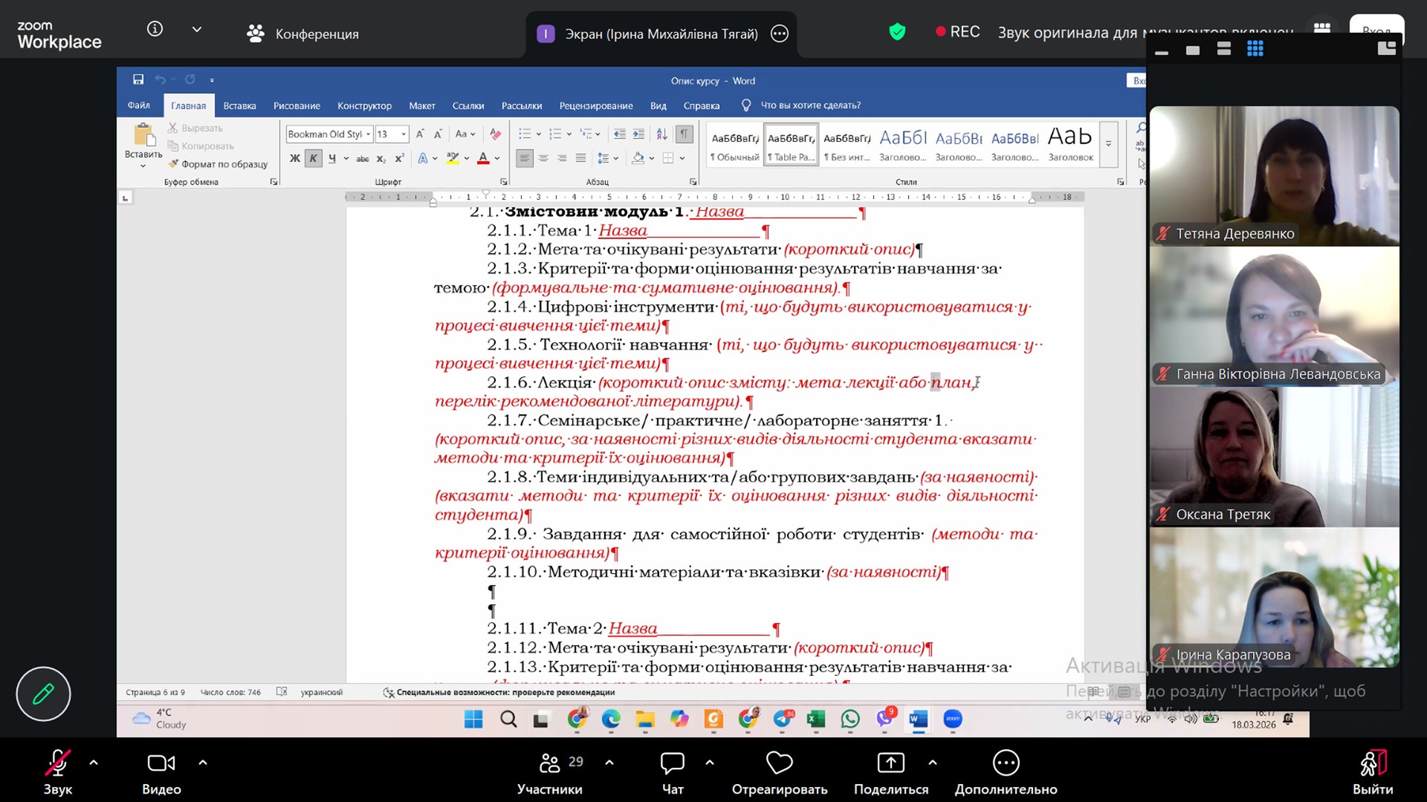Image resolution: width=1427 pixels, height=802 pixels.
Task: Open the Chat panel
Action: point(672,772)
